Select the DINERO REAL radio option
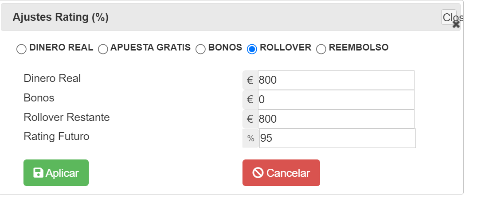 click(21, 49)
